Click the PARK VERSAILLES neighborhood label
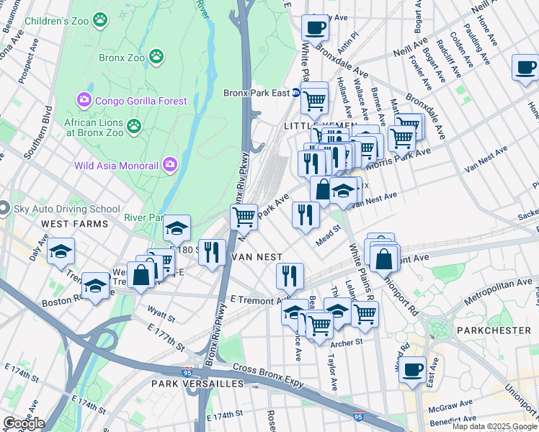 pyautogui.click(x=197, y=384)
